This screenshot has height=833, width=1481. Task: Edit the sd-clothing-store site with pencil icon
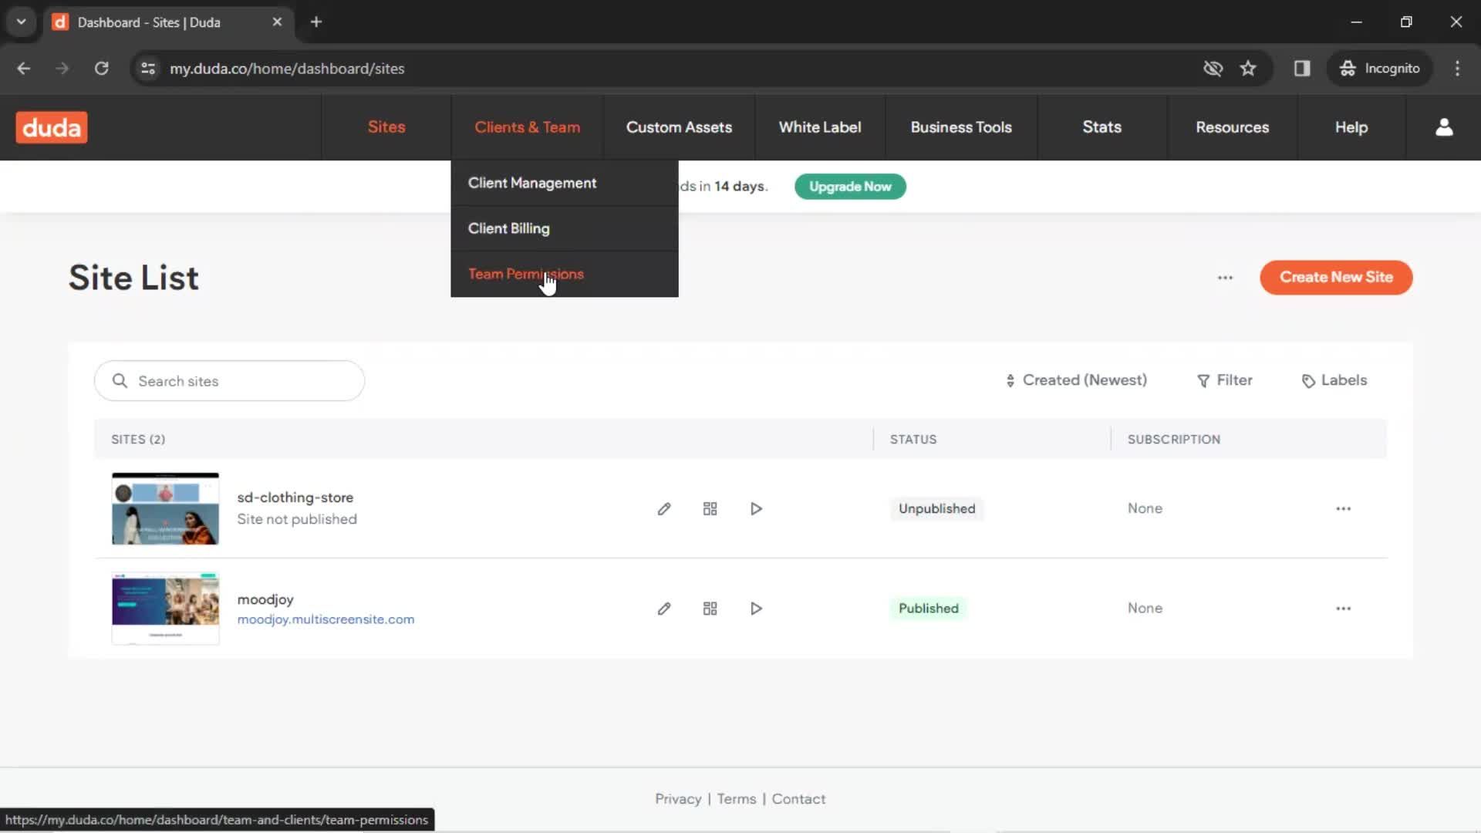click(664, 509)
